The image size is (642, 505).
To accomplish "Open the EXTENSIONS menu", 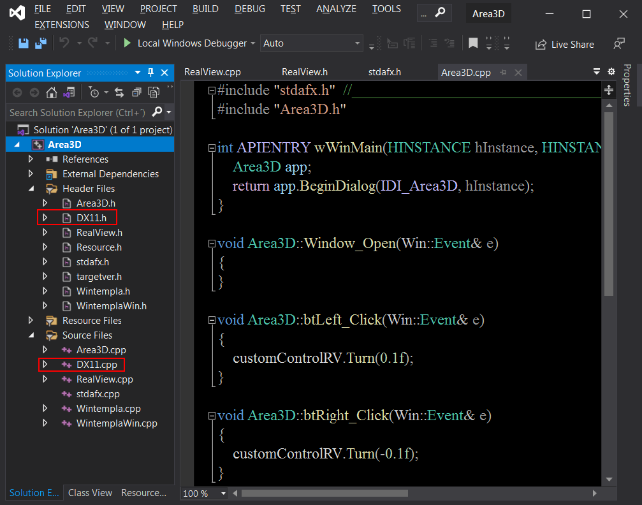I will point(62,25).
